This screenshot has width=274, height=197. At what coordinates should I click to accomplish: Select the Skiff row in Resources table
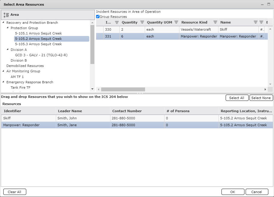click(x=28, y=118)
